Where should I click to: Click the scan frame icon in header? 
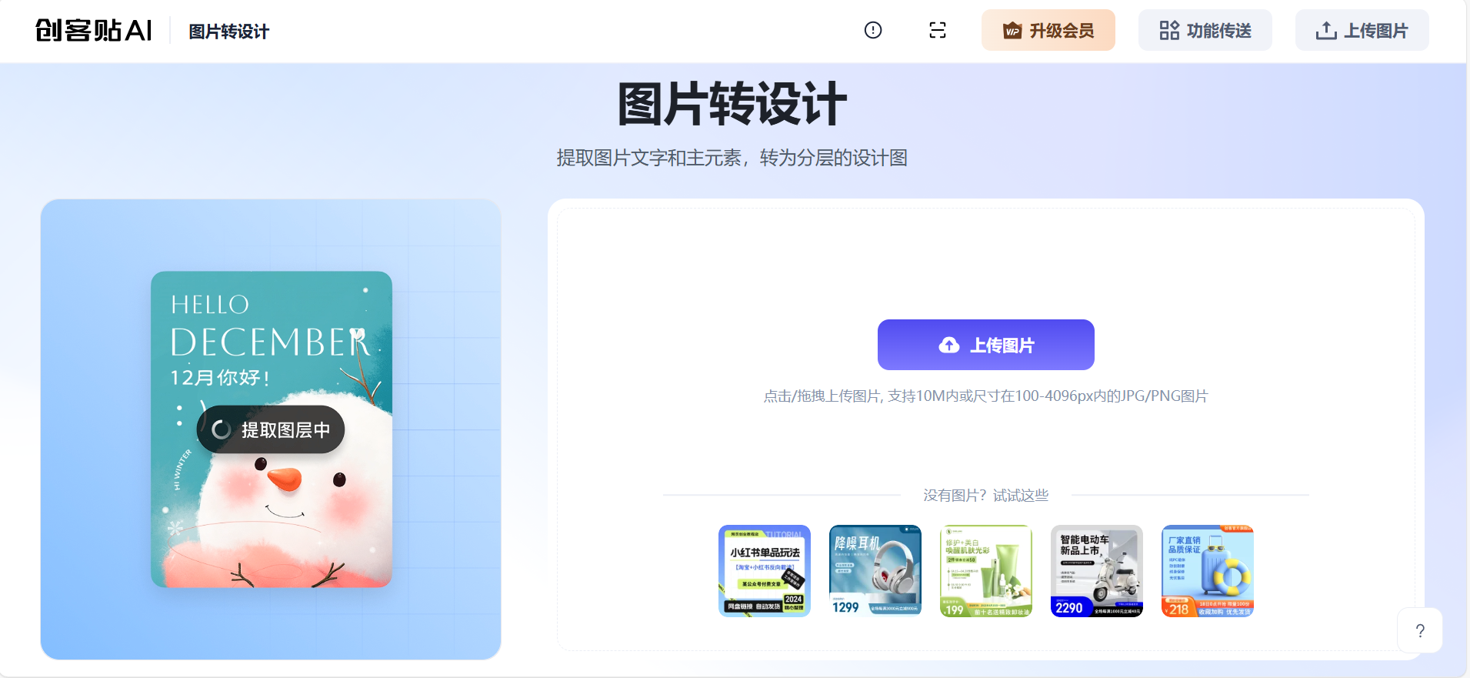pyautogui.click(x=938, y=31)
